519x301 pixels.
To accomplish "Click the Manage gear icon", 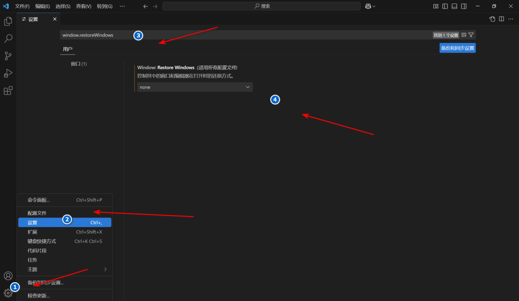I will pos(8,293).
